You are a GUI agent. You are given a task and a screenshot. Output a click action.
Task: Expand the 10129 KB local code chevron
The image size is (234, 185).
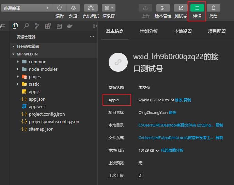click(157, 151)
